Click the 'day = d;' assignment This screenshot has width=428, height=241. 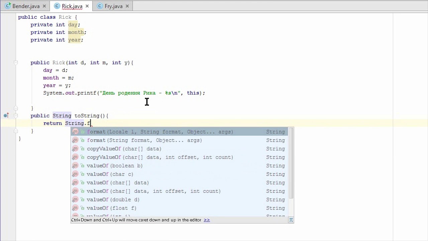click(55, 70)
